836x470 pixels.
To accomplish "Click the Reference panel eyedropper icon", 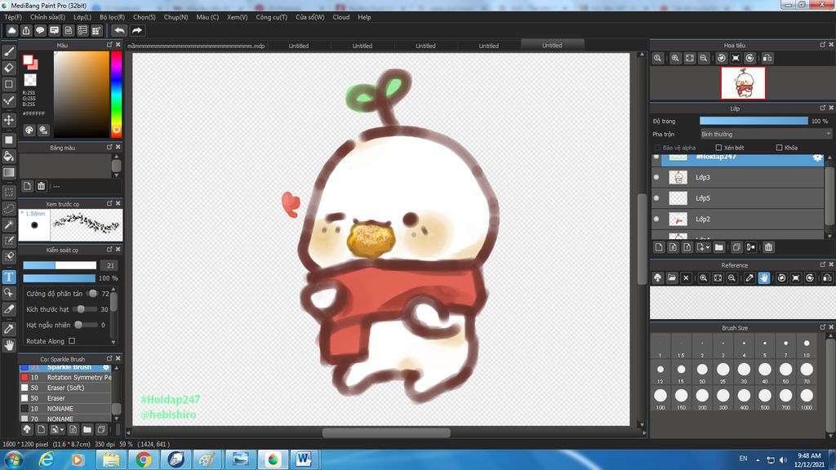I will pyautogui.click(x=749, y=277).
